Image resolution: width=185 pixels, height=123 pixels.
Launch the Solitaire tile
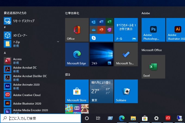click(x=126, y=91)
